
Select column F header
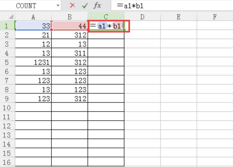pyautogui.click(x=215, y=17)
